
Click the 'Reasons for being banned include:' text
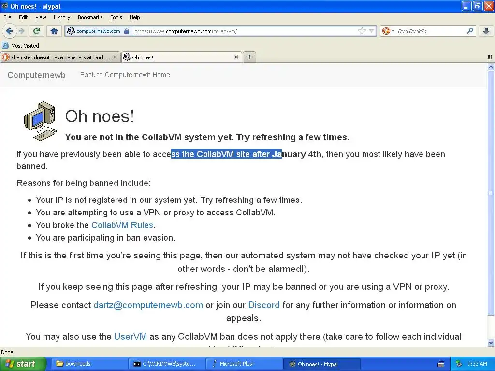click(x=84, y=183)
